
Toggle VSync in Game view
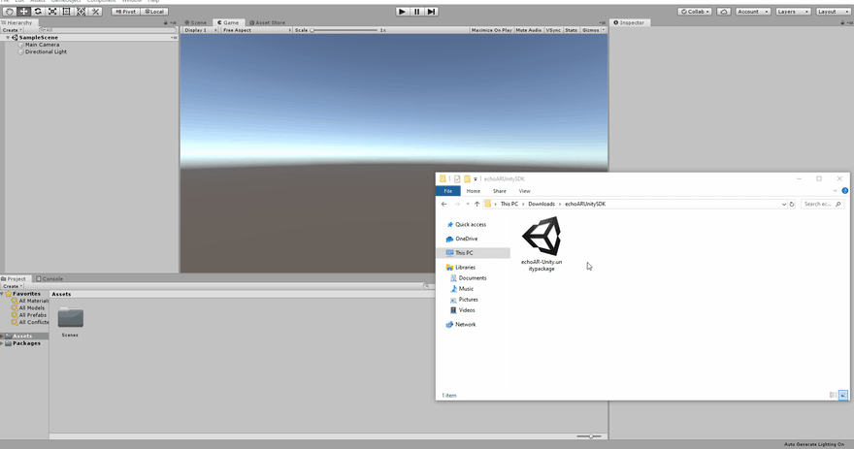[x=553, y=30]
